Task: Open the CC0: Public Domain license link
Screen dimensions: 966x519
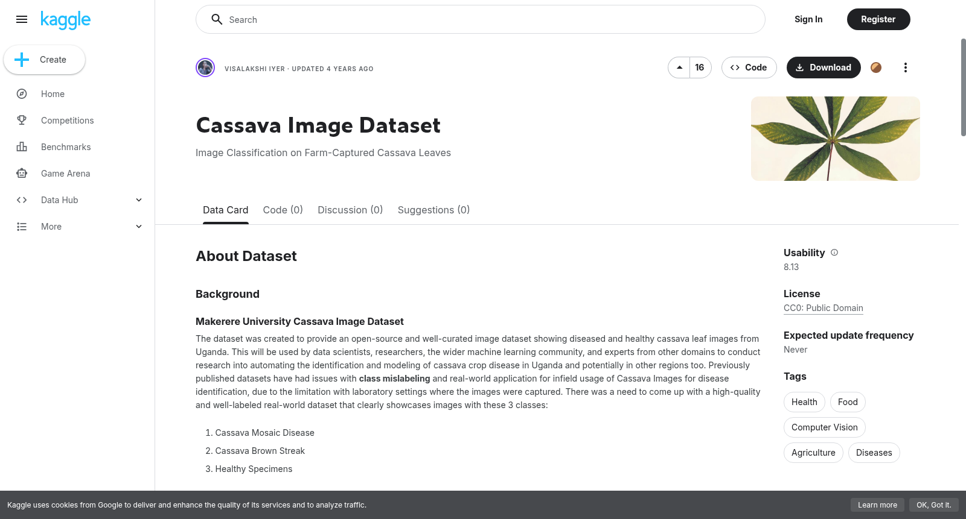Action: 823,308
